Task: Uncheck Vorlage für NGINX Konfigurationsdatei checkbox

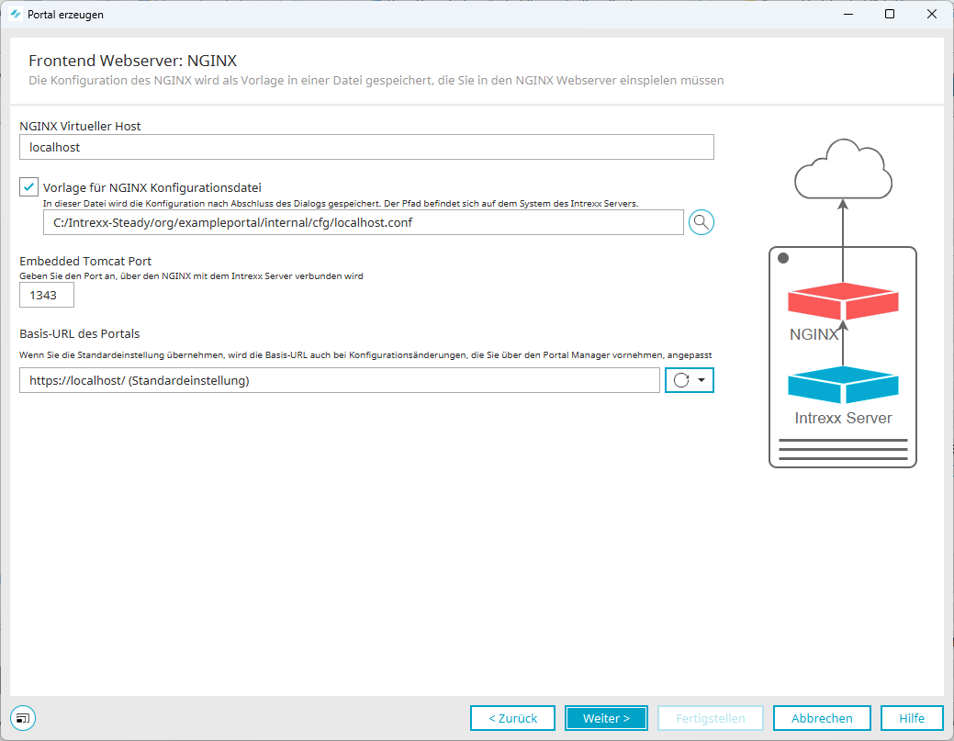Action: (28, 186)
